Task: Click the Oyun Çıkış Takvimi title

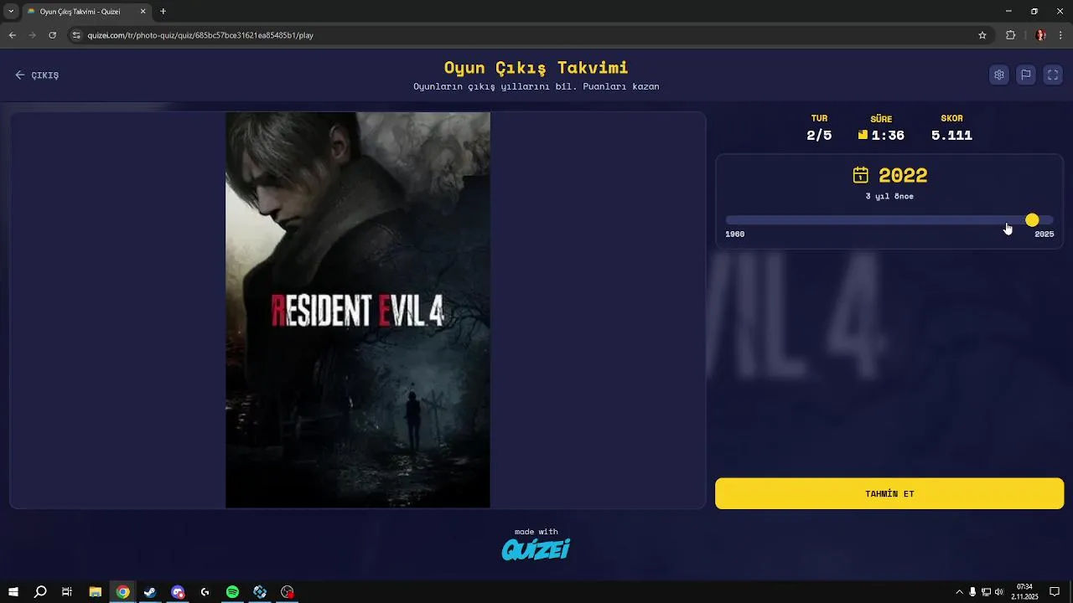Action: click(x=536, y=68)
